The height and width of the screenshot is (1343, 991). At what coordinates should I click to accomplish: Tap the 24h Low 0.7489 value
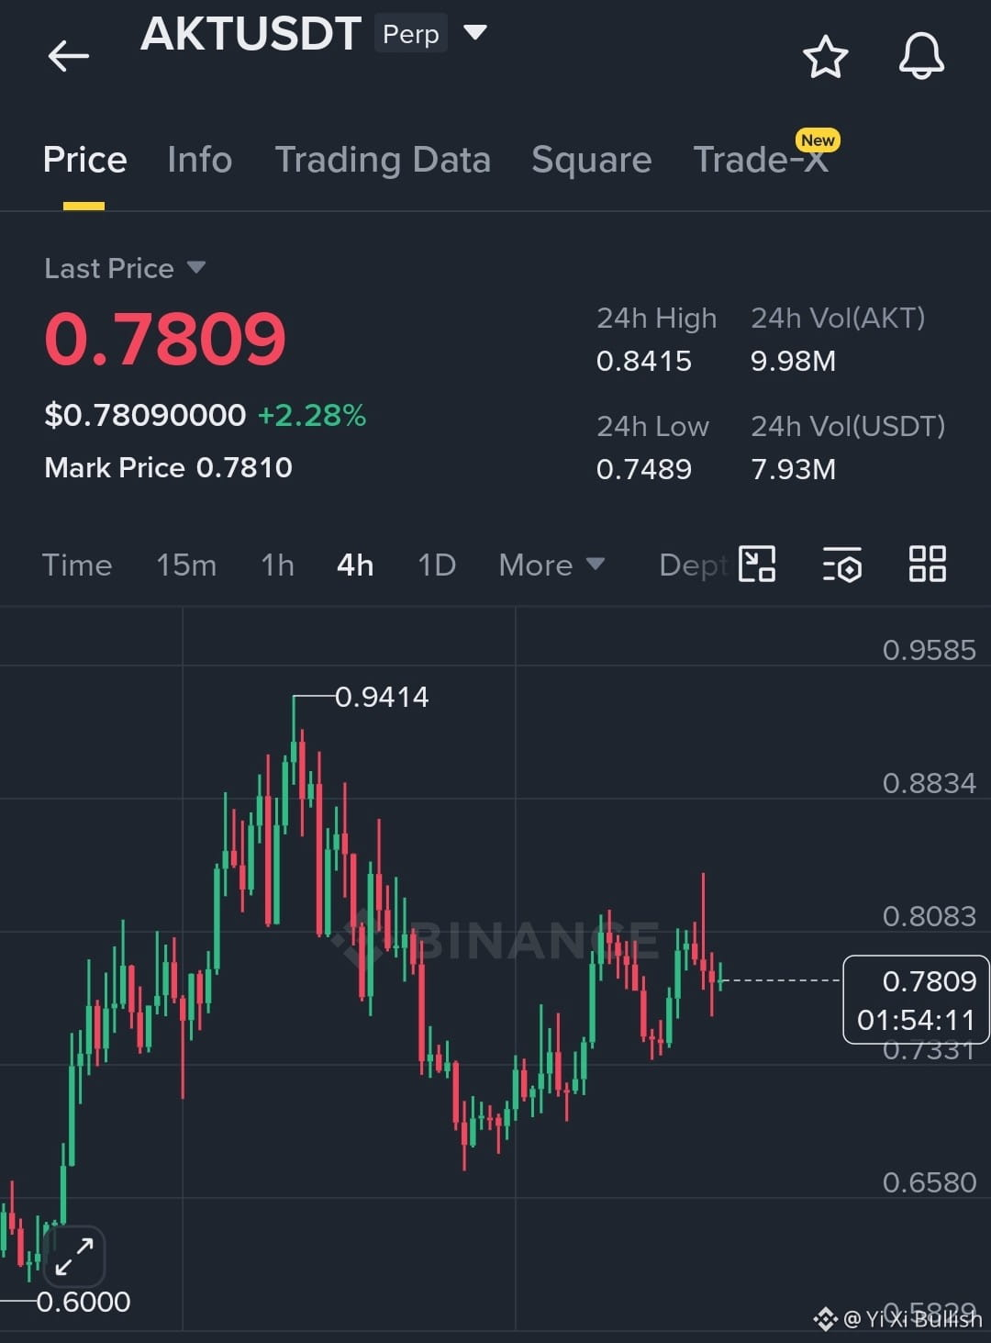[x=644, y=469]
